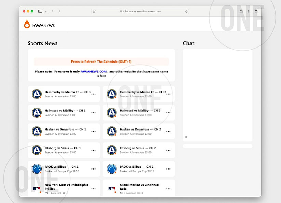Image resolution: width=281 pixels, height=203 pixels.
Task: Click the Allsvenskan logo for Hammarby CH 1
Action: (x=37, y=94)
